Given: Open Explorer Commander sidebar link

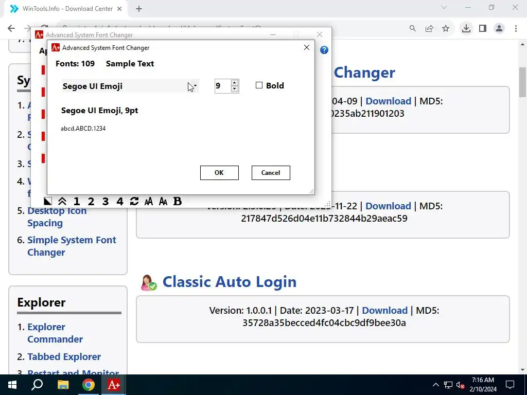Looking at the screenshot, I should coord(55,333).
